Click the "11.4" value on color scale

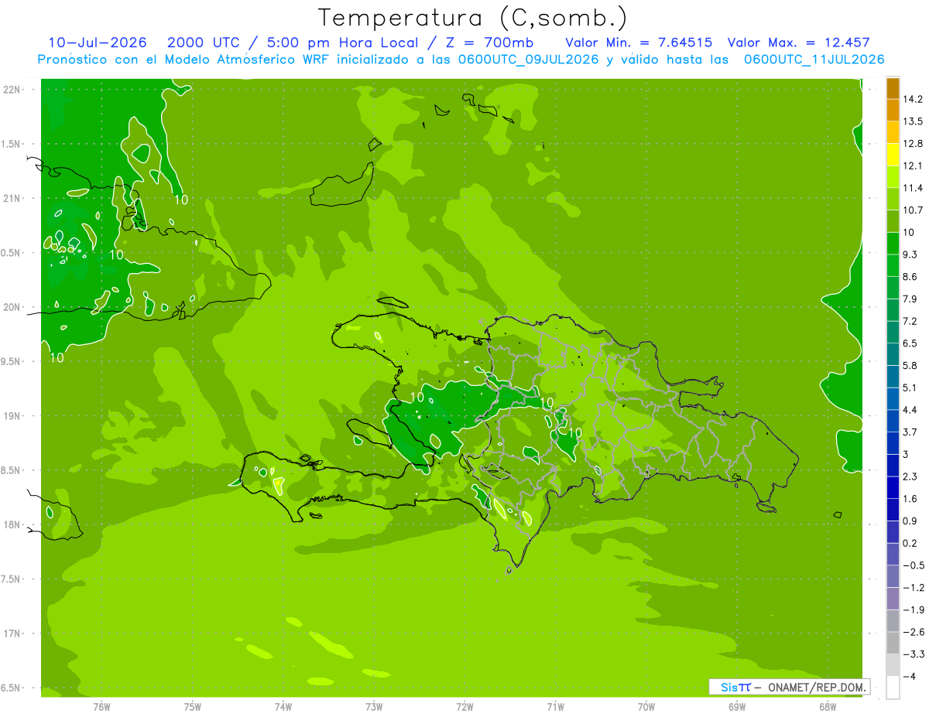(x=914, y=188)
